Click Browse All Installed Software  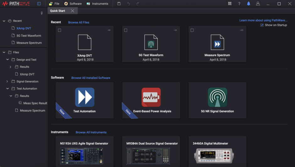(91, 78)
